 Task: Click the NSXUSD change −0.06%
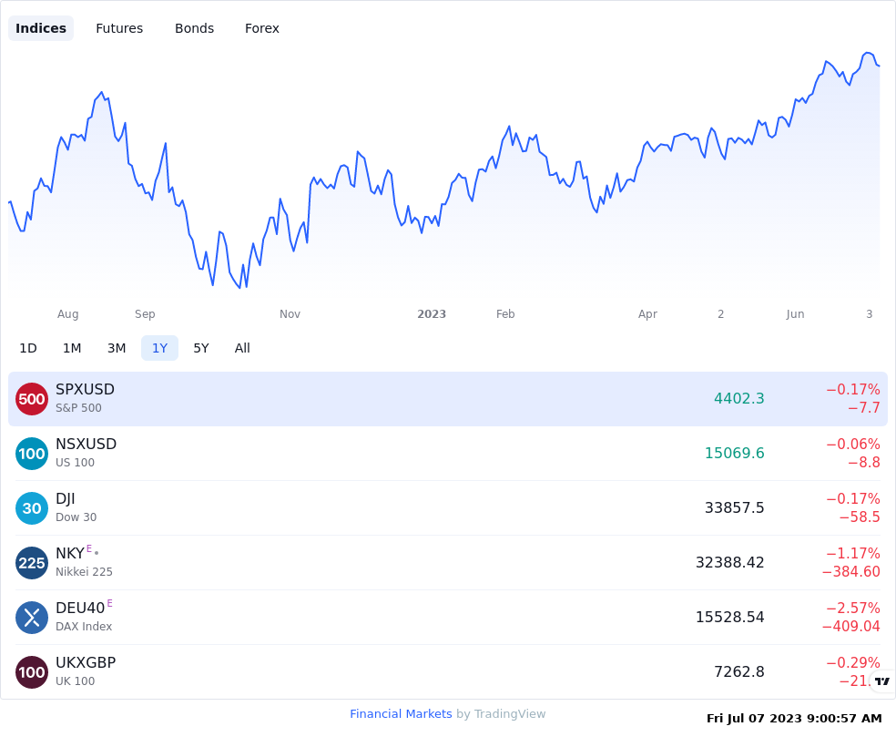coord(853,444)
